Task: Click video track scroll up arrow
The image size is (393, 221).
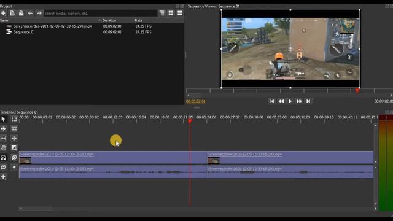Action: [x=375, y=125]
